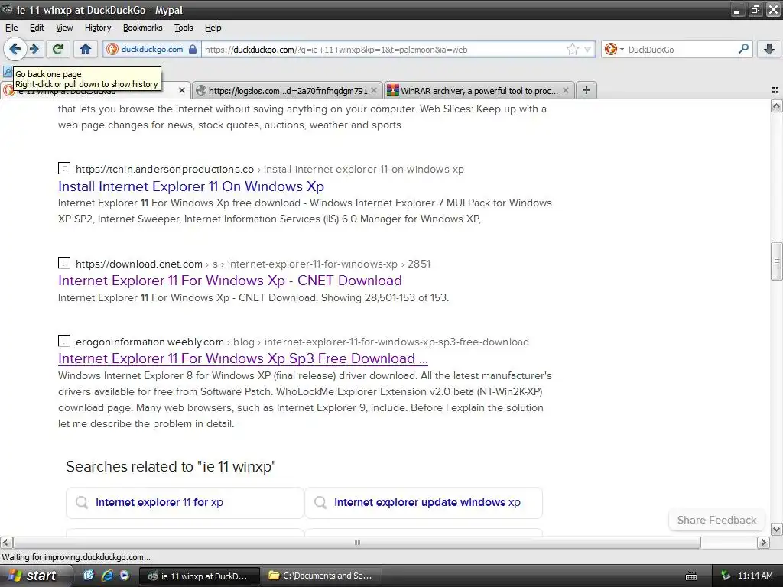Click the download.cnet.com URL text

pyautogui.click(x=139, y=264)
